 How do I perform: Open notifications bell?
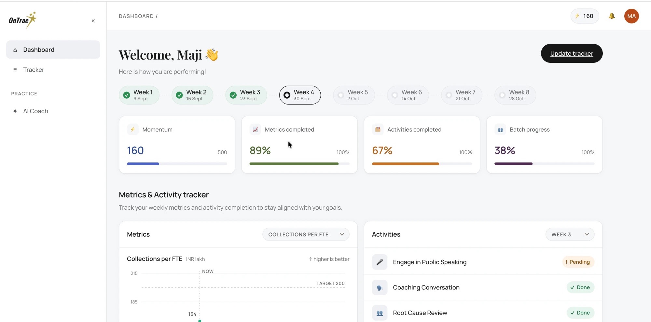[x=612, y=16]
